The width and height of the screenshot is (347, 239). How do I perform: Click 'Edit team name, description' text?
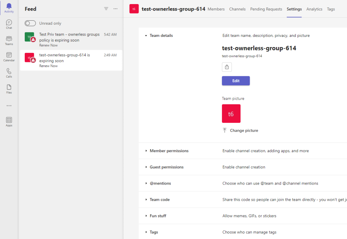coord(266,36)
